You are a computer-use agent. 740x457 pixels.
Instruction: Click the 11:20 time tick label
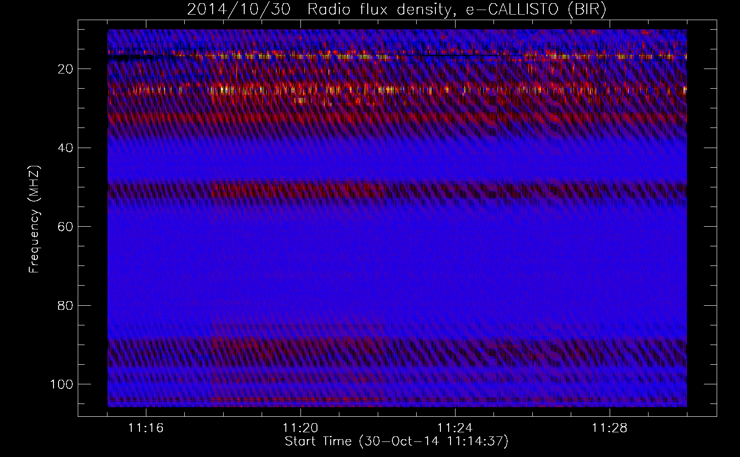pos(300,428)
